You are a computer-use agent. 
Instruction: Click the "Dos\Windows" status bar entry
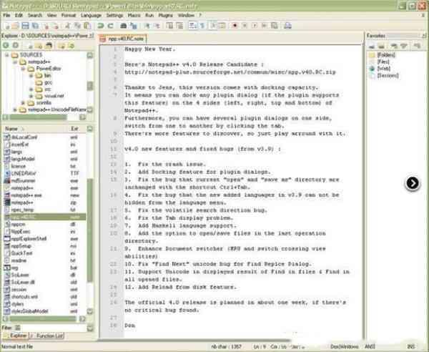tap(344, 347)
